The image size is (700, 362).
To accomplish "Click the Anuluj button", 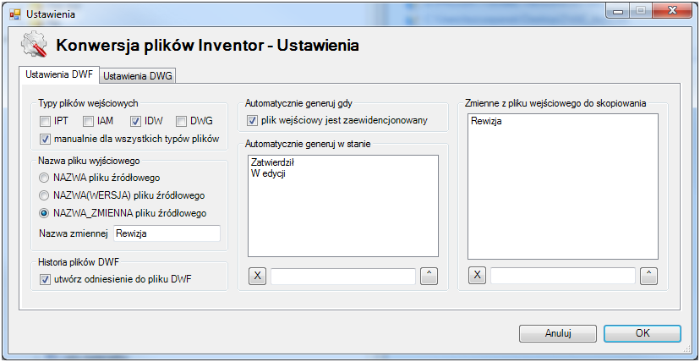I will tap(559, 333).
